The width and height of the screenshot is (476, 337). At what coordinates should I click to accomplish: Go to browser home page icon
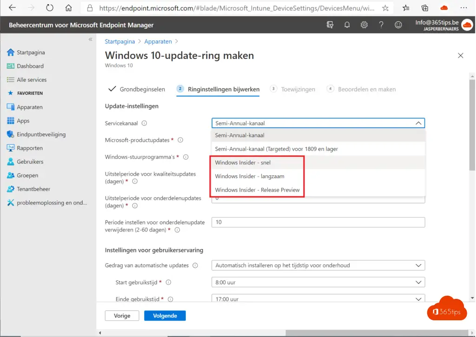[x=69, y=8]
